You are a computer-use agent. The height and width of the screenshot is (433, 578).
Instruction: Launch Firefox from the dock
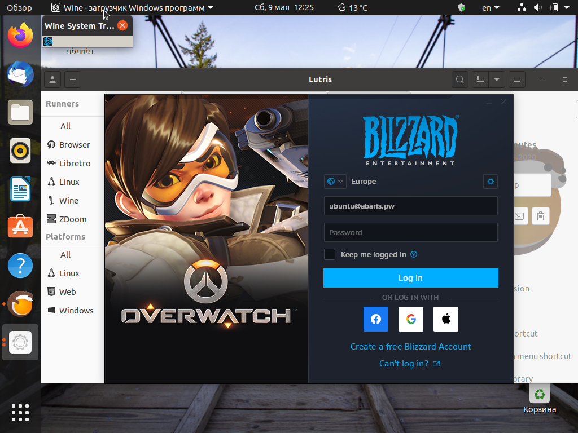tap(20, 35)
